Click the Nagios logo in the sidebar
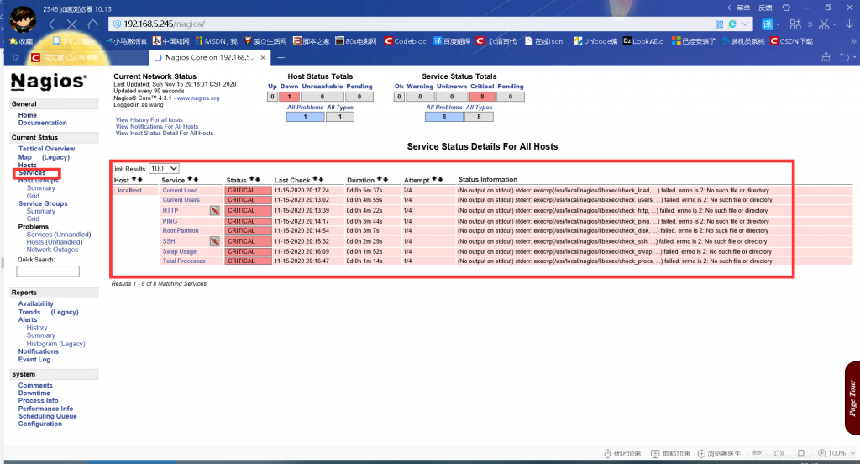Image resolution: width=860 pixels, height=464 pixels. click(x=48, y=82)
